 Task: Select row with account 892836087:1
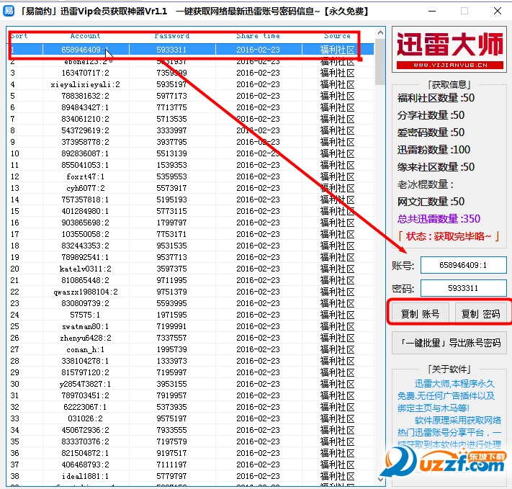coord(190,153)
